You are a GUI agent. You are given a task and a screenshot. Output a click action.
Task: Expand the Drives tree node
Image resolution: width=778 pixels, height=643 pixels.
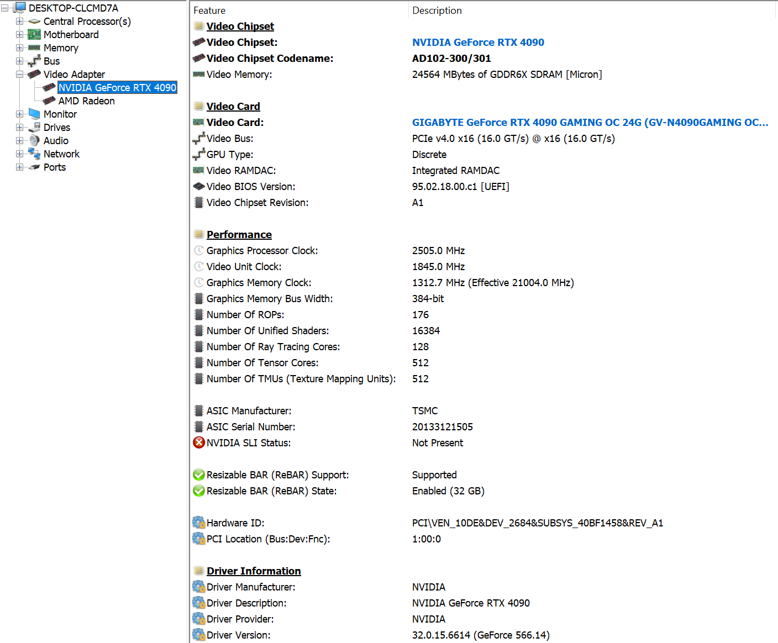click(x=19, y=128)
